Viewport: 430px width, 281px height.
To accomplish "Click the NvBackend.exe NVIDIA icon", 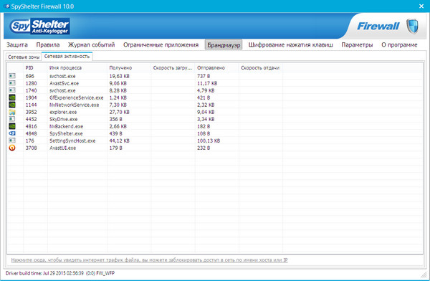I will click(x=12, y=126).
